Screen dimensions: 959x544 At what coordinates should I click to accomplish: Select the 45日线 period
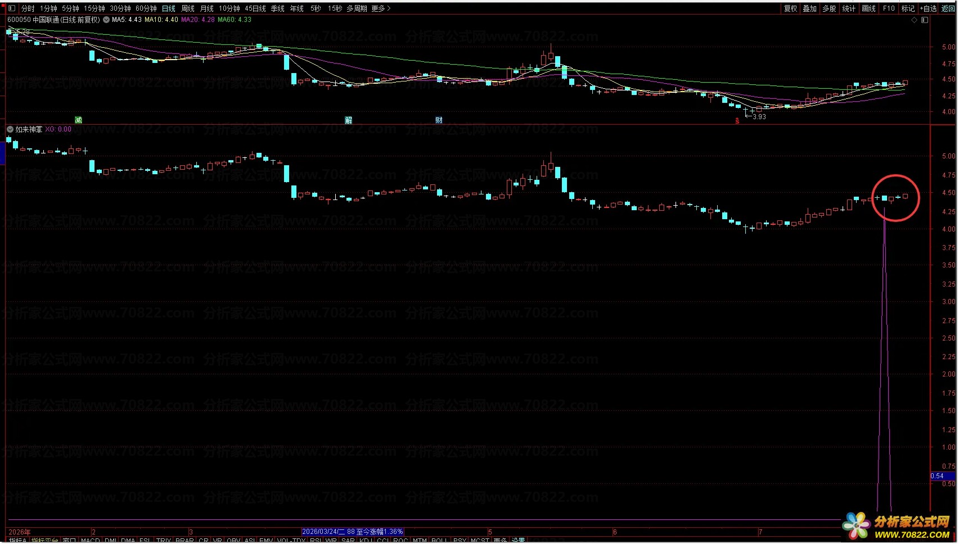coord(255,8)
